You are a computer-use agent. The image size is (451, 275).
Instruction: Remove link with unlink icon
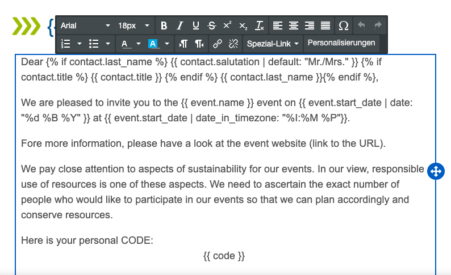click(233, 44)
